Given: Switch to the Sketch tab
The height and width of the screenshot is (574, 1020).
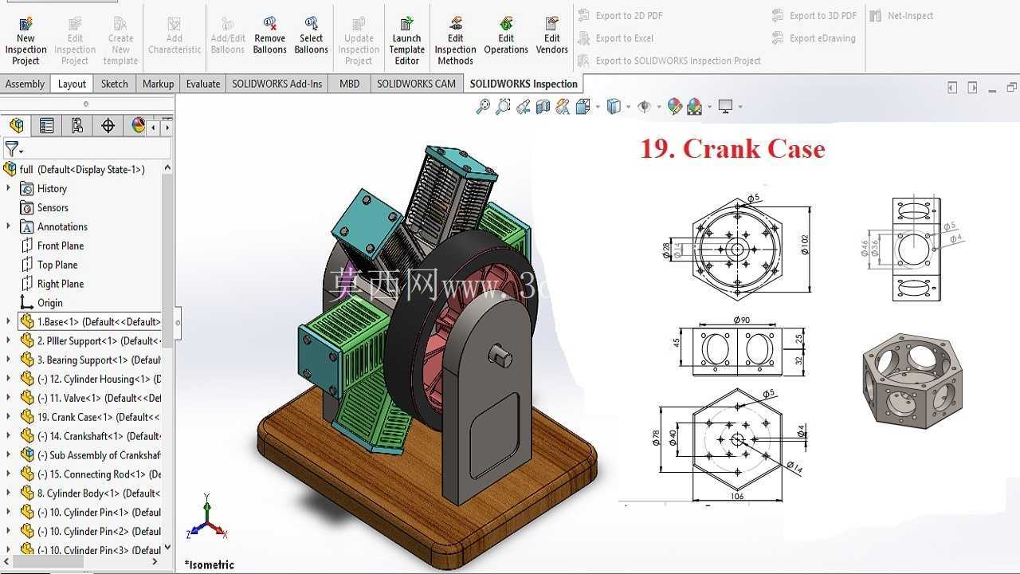Looking at the screenshot, I should [x=114, y=84].
